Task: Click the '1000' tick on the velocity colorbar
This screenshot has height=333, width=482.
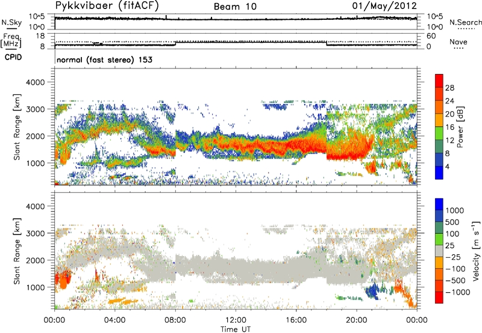Action: pos(455,210)
